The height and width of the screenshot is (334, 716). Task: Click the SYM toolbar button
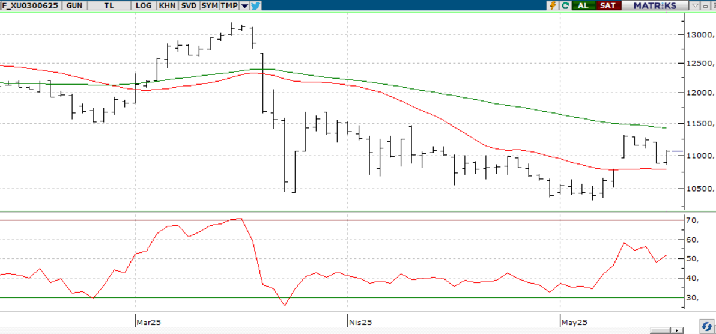[210, 5]
